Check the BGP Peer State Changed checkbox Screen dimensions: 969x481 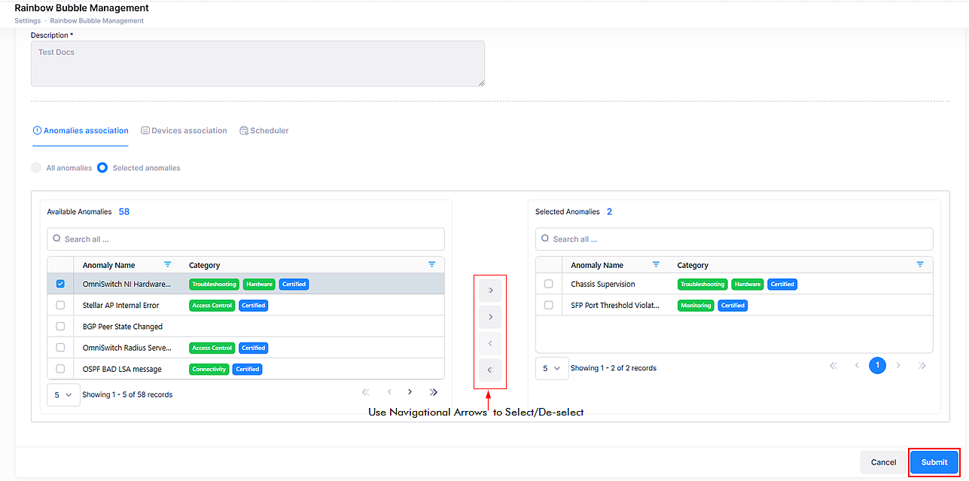coord(60,327)
